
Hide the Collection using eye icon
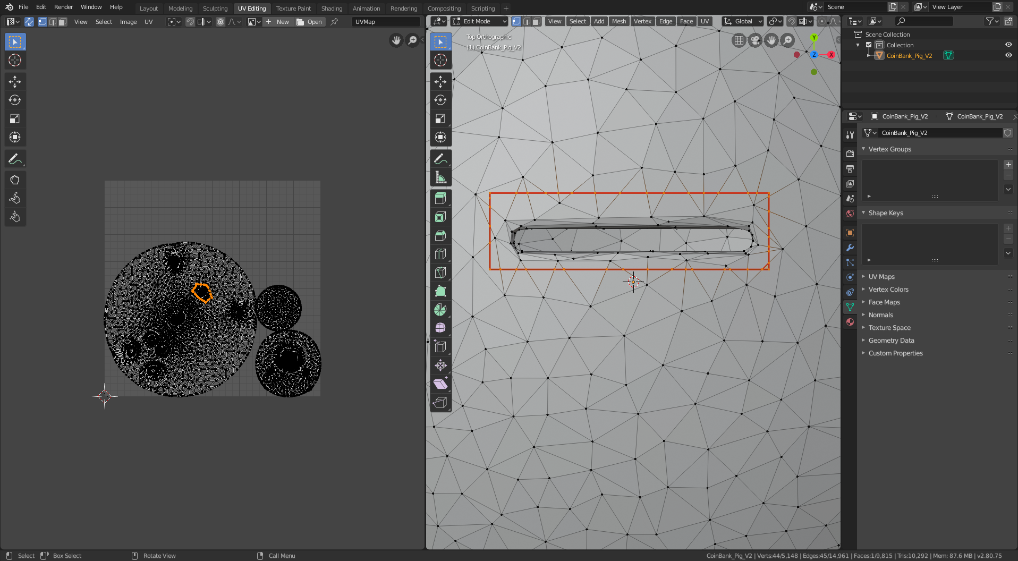[x=1008, y=45]
